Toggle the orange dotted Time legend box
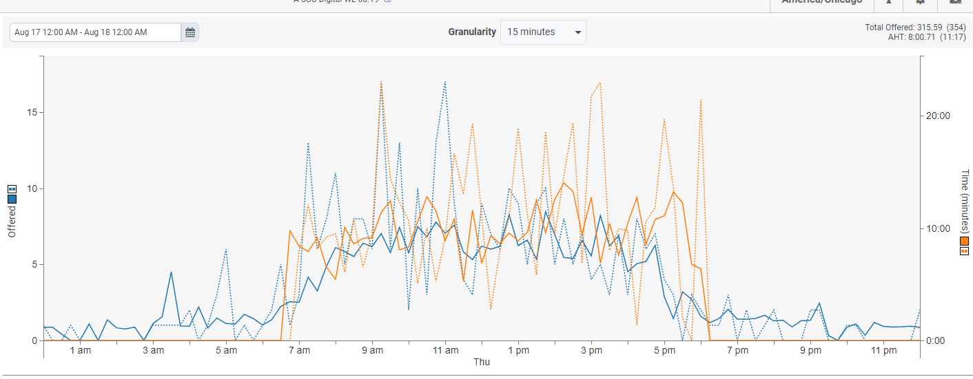 point(964,251)
